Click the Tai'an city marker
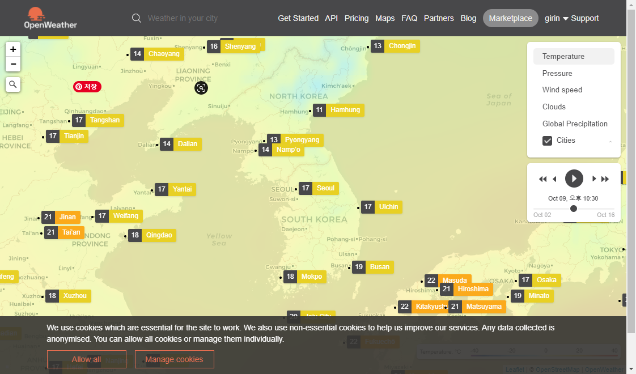The image size is (636, 374). pos(64,232)
